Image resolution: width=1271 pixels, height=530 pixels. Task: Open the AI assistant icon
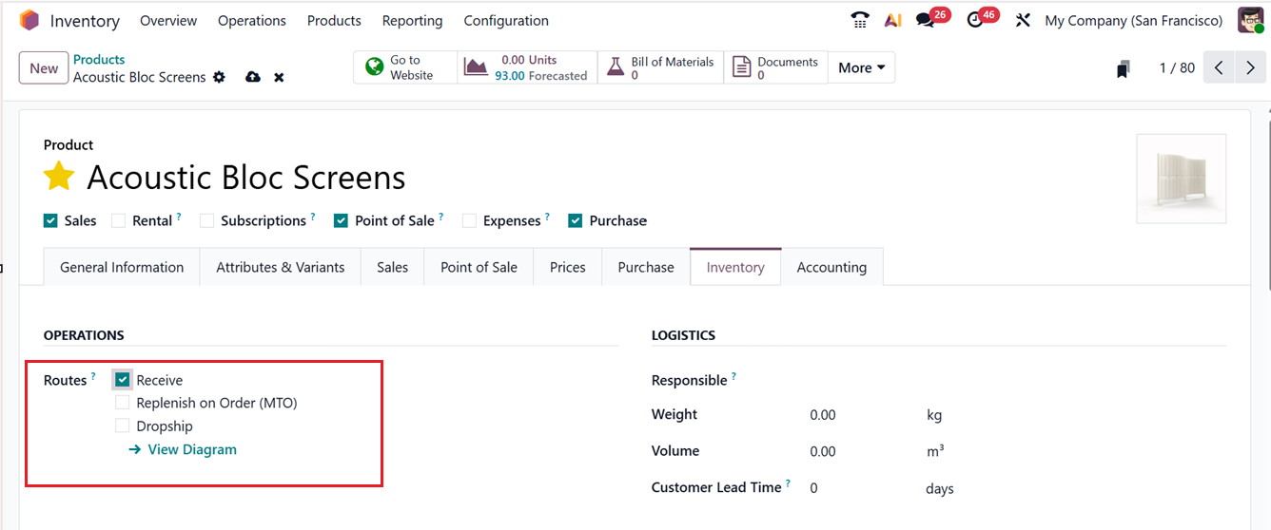[892, 20]
